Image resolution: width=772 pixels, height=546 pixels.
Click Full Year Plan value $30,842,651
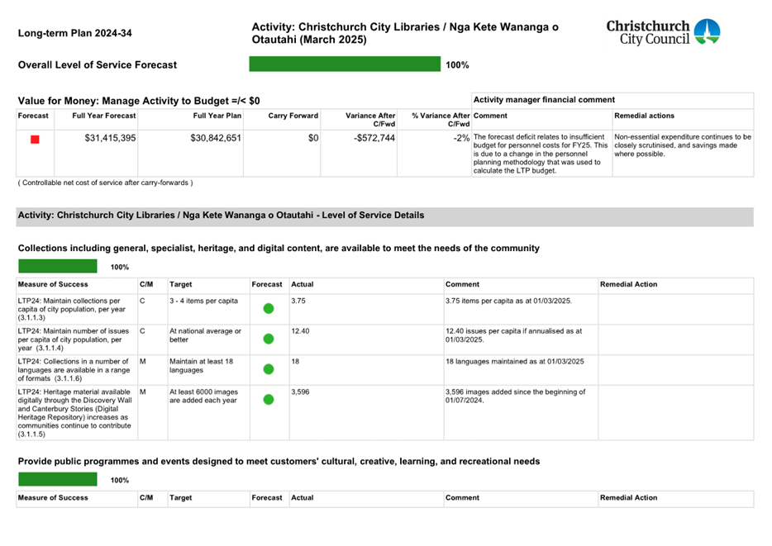216,138
